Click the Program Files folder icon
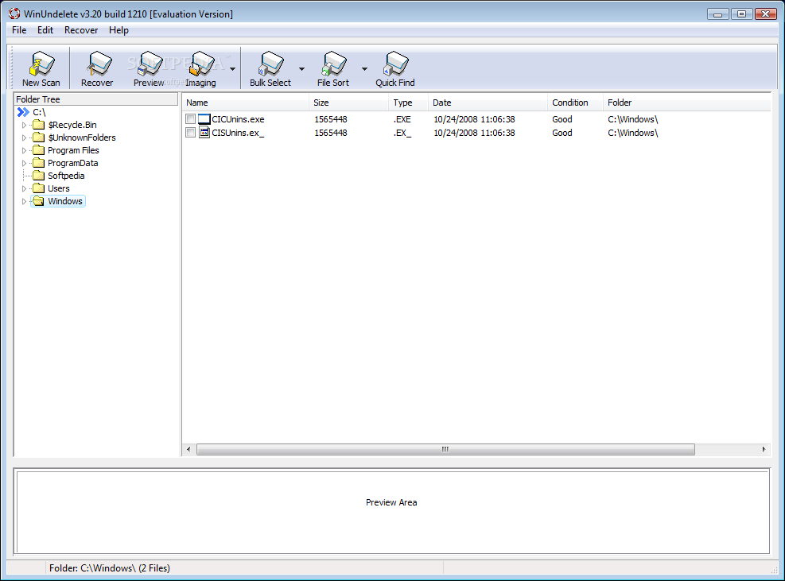785x581 pixels. click(38, 150)
